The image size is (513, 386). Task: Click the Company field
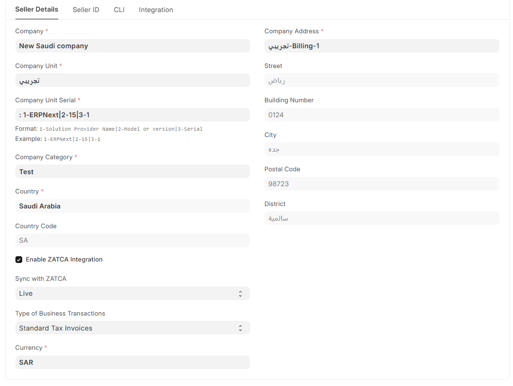point(132,46)
